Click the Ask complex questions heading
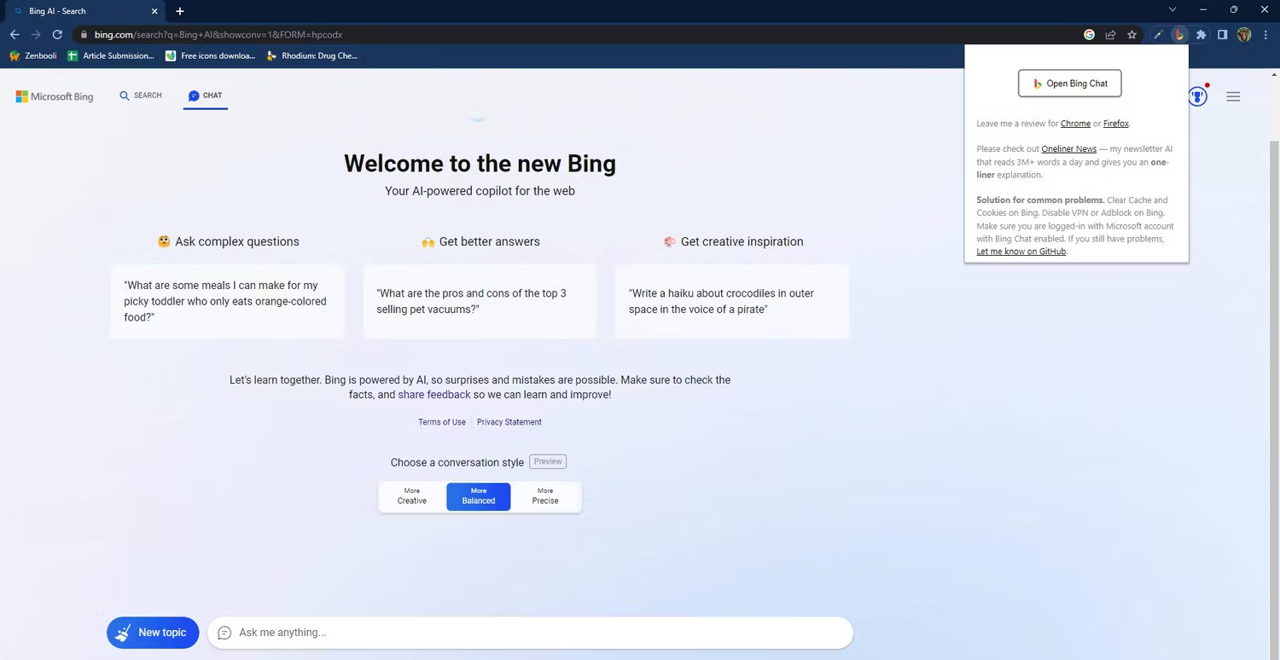 tap(228, 241)
